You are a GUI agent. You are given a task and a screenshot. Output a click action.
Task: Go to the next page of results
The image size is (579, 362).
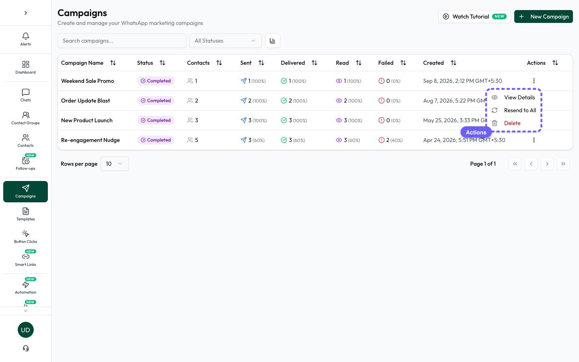coord(547,164)
